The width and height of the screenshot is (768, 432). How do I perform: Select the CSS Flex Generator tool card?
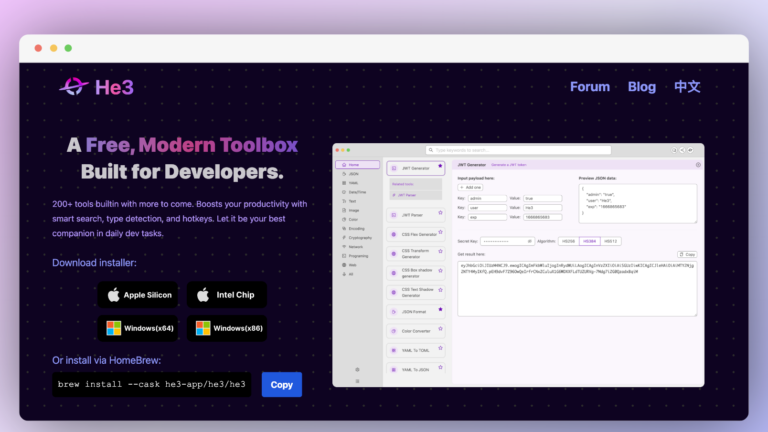(416, 234)
